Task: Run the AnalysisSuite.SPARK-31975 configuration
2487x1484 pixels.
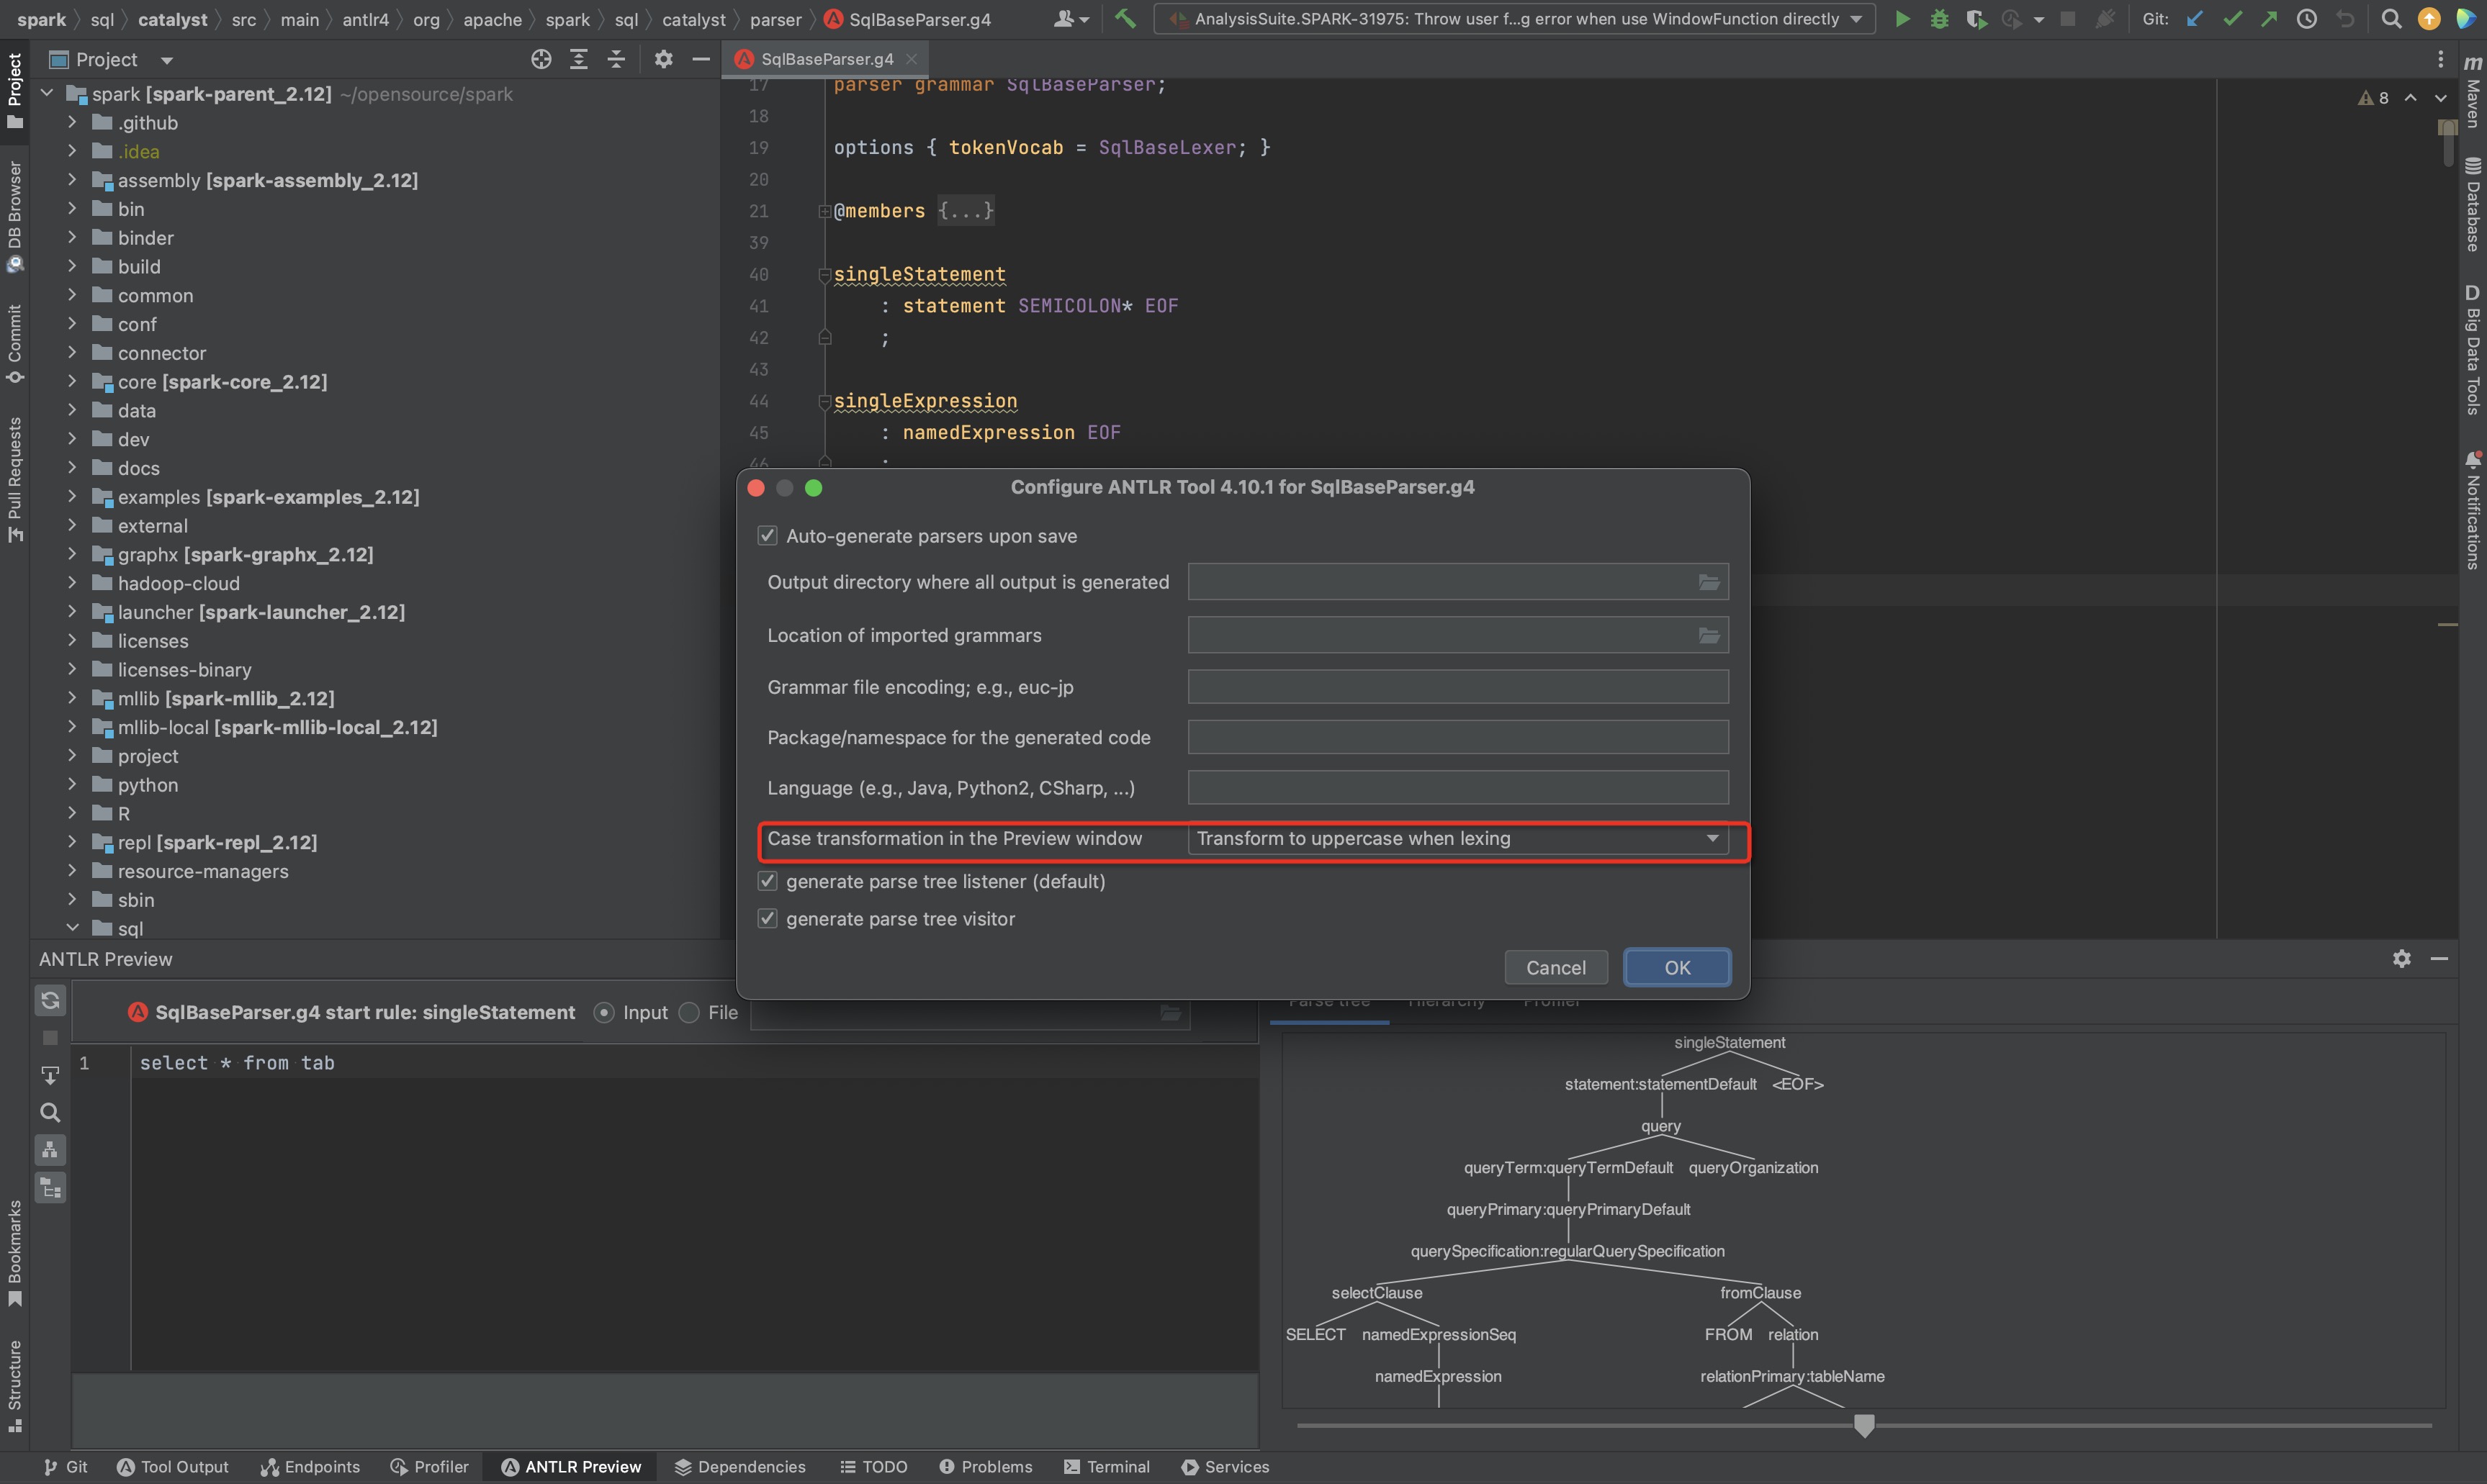Action: 1902,19
